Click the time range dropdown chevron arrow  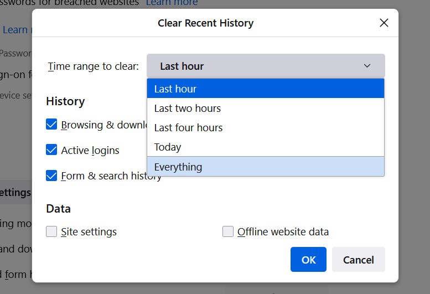click(367, 66)
